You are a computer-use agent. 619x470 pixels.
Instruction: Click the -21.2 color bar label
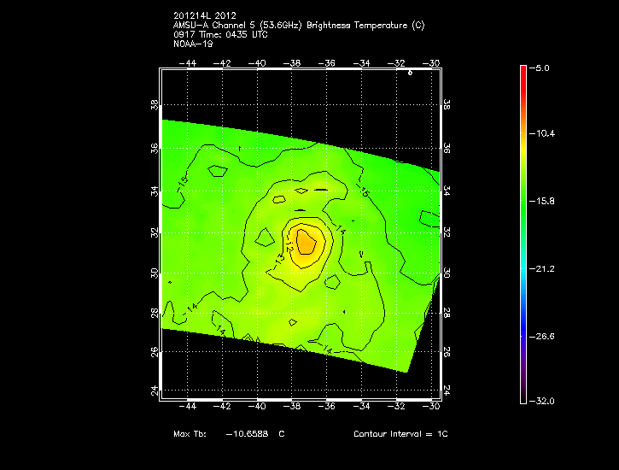coord(543,268)
